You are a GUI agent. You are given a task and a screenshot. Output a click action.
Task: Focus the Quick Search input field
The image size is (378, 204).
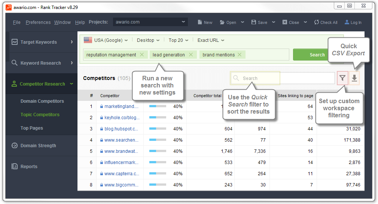point(283,78)
